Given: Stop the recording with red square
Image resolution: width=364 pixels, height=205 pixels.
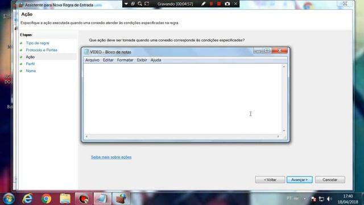Looking at the screenshot, I should pyautogui.click(x=219, y=4).
